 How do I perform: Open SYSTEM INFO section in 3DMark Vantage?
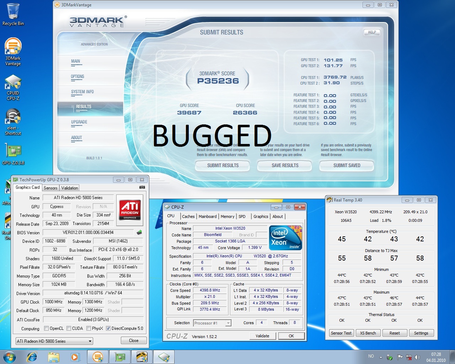90,93
